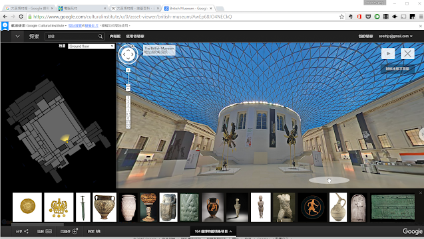Click the share icon in bottom bar

[26, 231]
